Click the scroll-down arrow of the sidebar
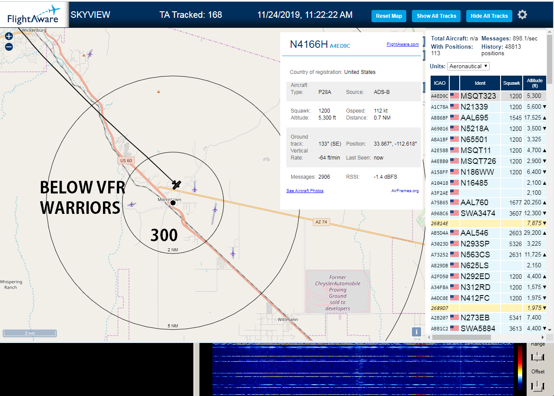 pos(550,330)
